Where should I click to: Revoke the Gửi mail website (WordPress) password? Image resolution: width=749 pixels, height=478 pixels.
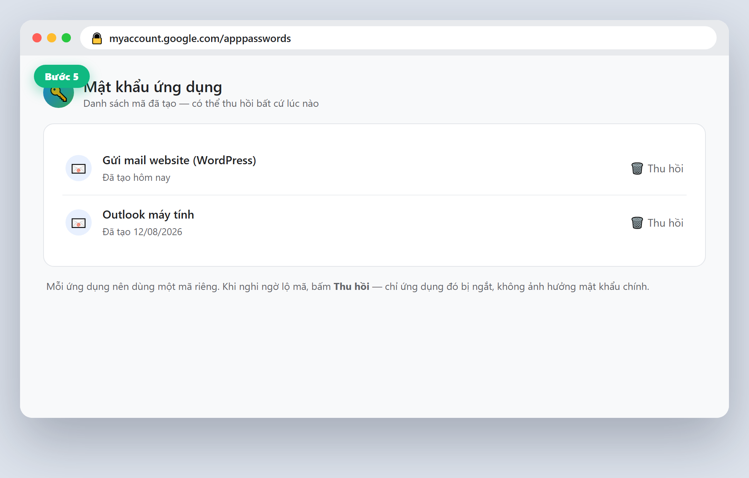point(657,168)
